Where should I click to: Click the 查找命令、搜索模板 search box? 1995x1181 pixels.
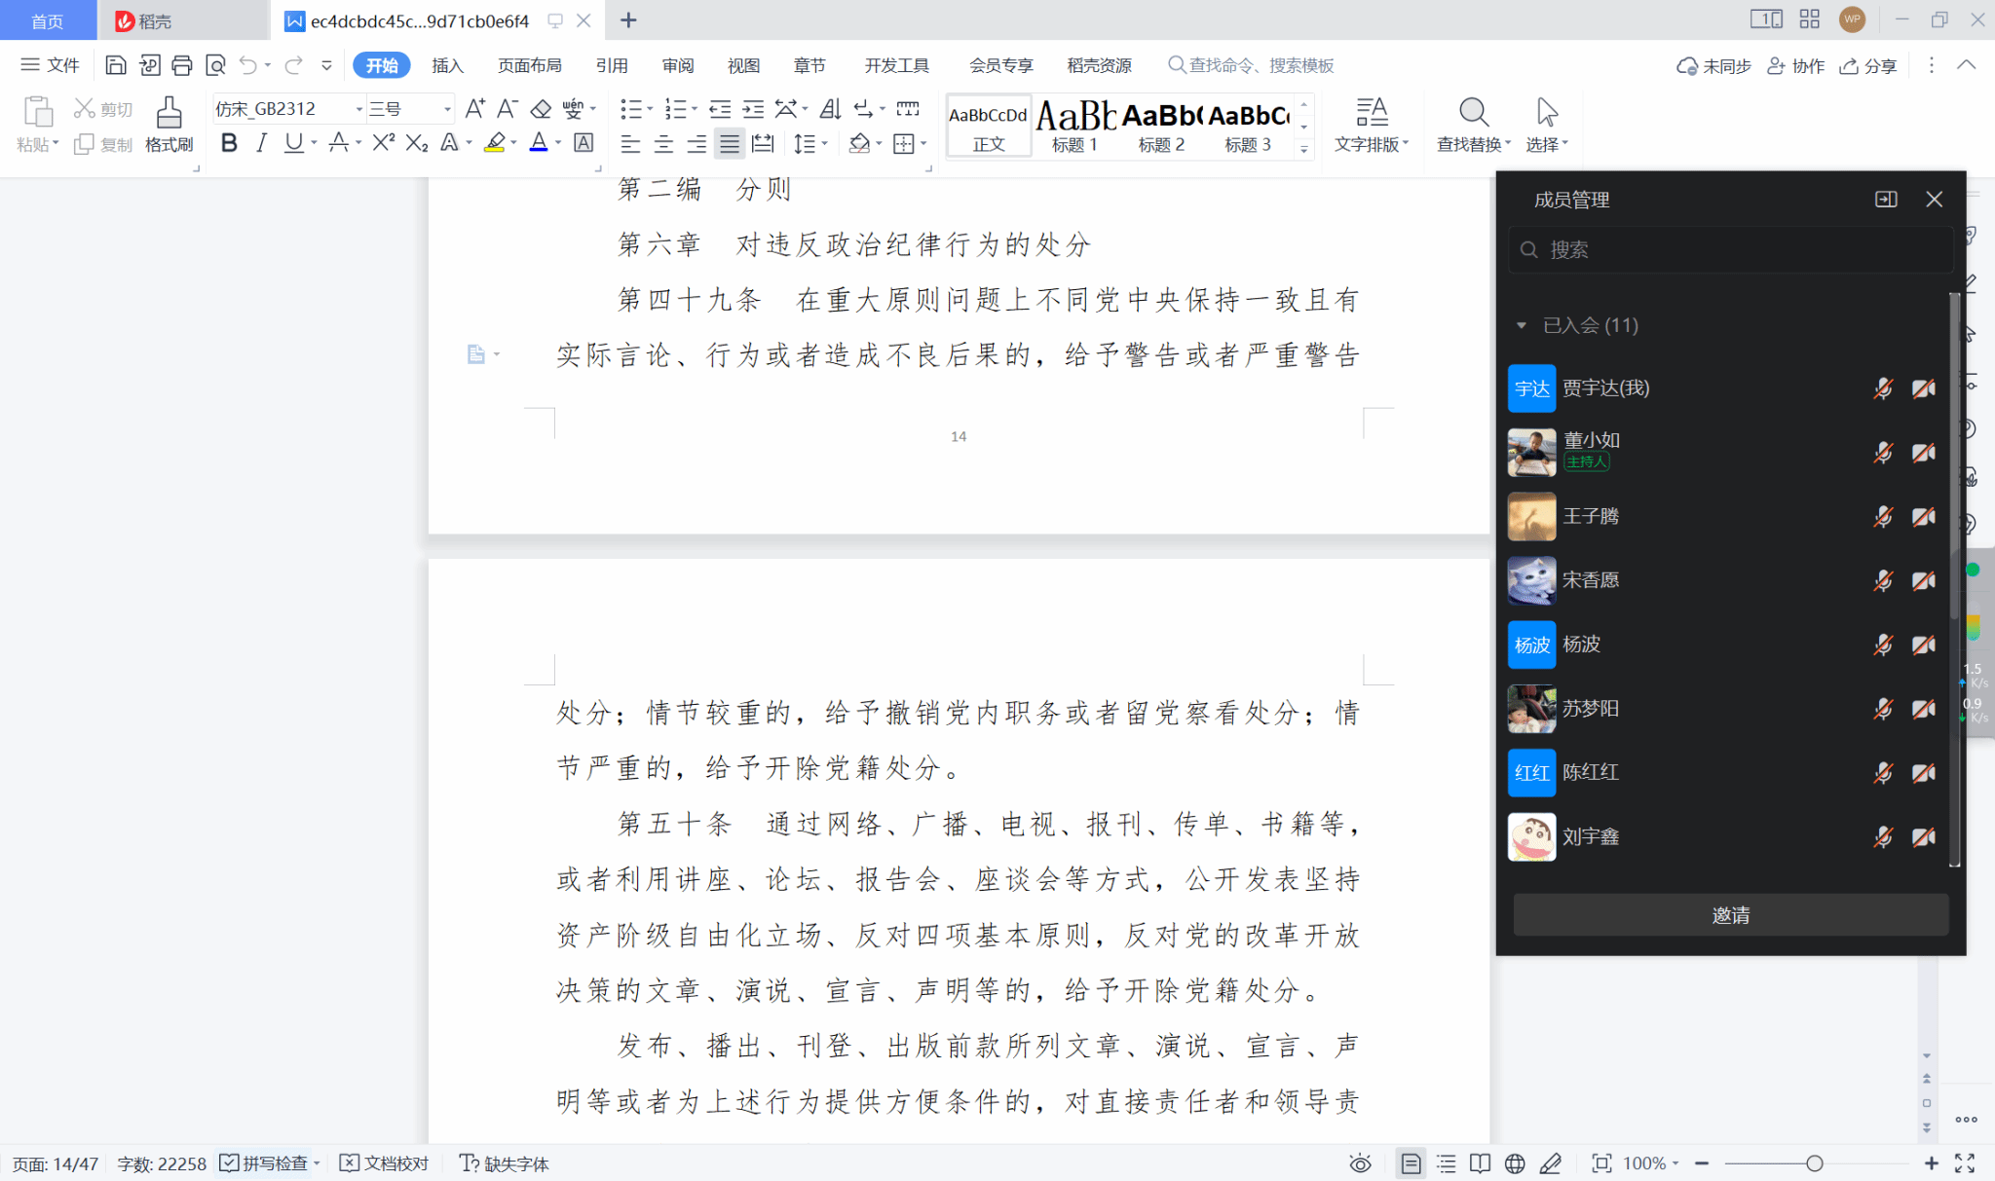tap(1252, 65)
